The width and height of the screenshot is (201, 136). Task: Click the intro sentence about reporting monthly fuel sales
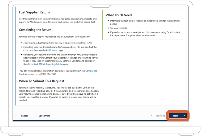[58, 20]
